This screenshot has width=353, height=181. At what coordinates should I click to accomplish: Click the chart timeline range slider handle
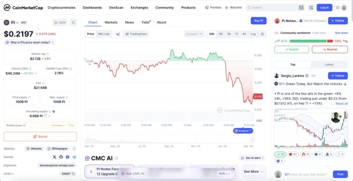pyautogui.click(x=252, y=139)
